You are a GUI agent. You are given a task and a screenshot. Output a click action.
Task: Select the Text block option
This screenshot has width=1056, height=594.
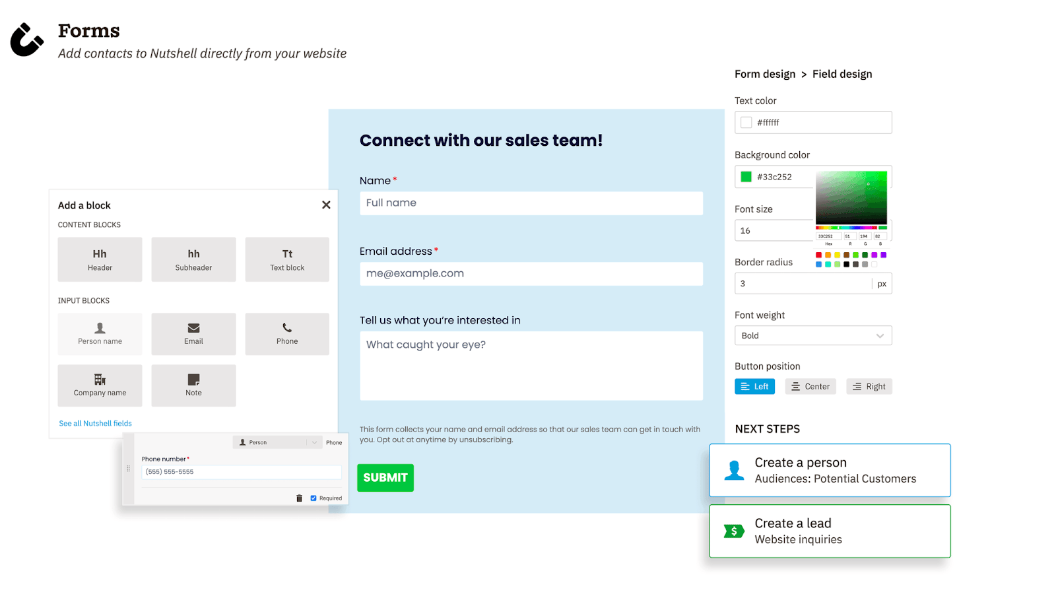tap(286, 259)
